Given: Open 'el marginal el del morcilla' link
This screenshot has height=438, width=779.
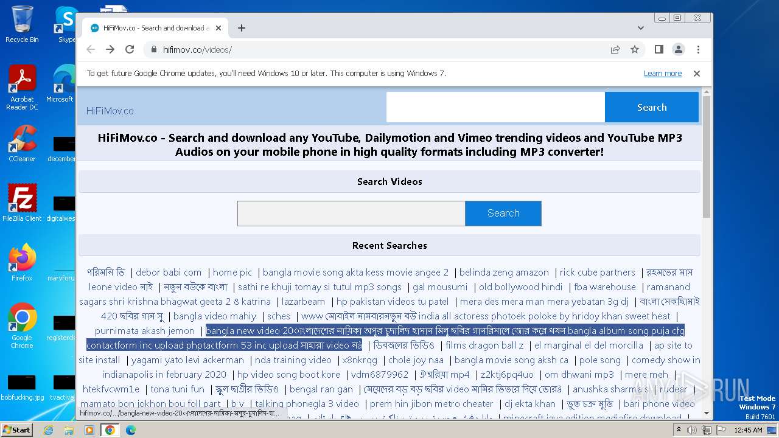Looking at the screenshot, I should 589,346.
